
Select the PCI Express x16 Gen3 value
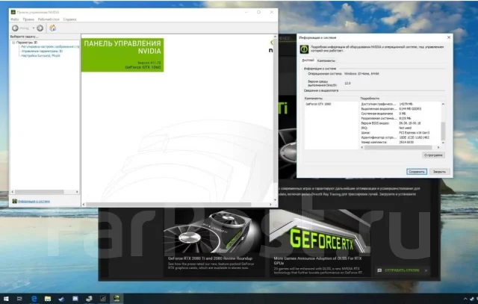[x=414, y=133]
